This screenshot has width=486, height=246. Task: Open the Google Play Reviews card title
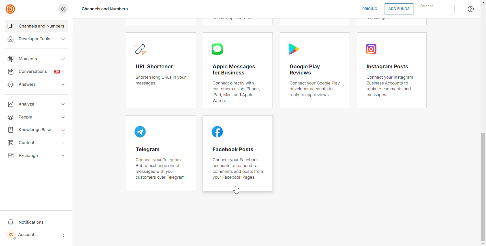coord(305,70)
